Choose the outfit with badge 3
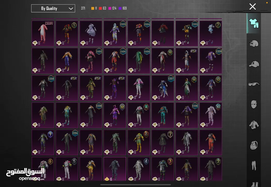Viewport: 271px width, 187px height. (x=163, y=169)
